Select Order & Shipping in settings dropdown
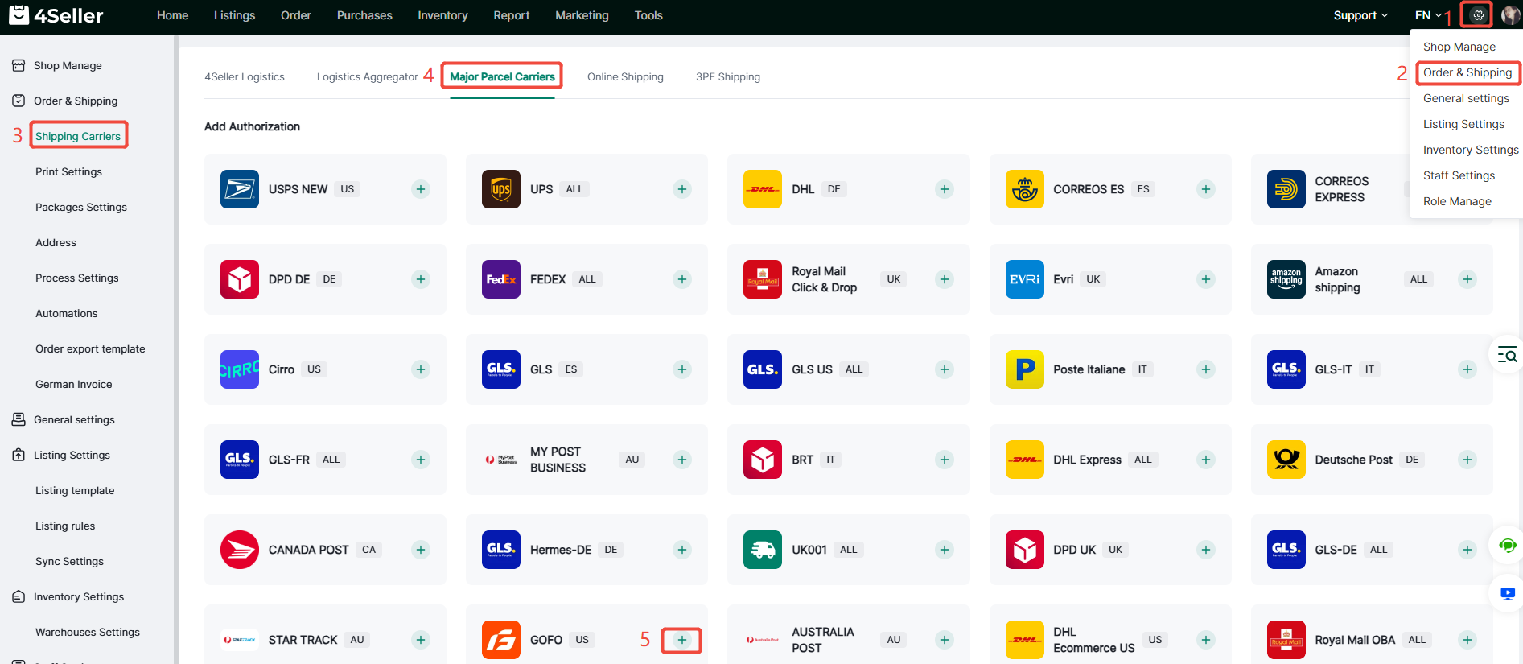 point(1467,72)
